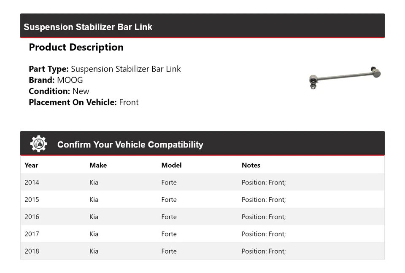
Task: Click Forte model in the 2016 row
Action: click(x=169, y=217)
